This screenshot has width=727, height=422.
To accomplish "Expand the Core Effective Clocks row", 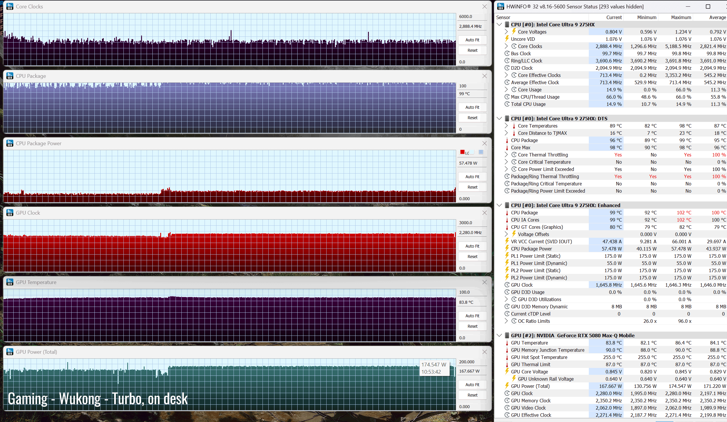I will pyautogui.click(x=506, y=75).
